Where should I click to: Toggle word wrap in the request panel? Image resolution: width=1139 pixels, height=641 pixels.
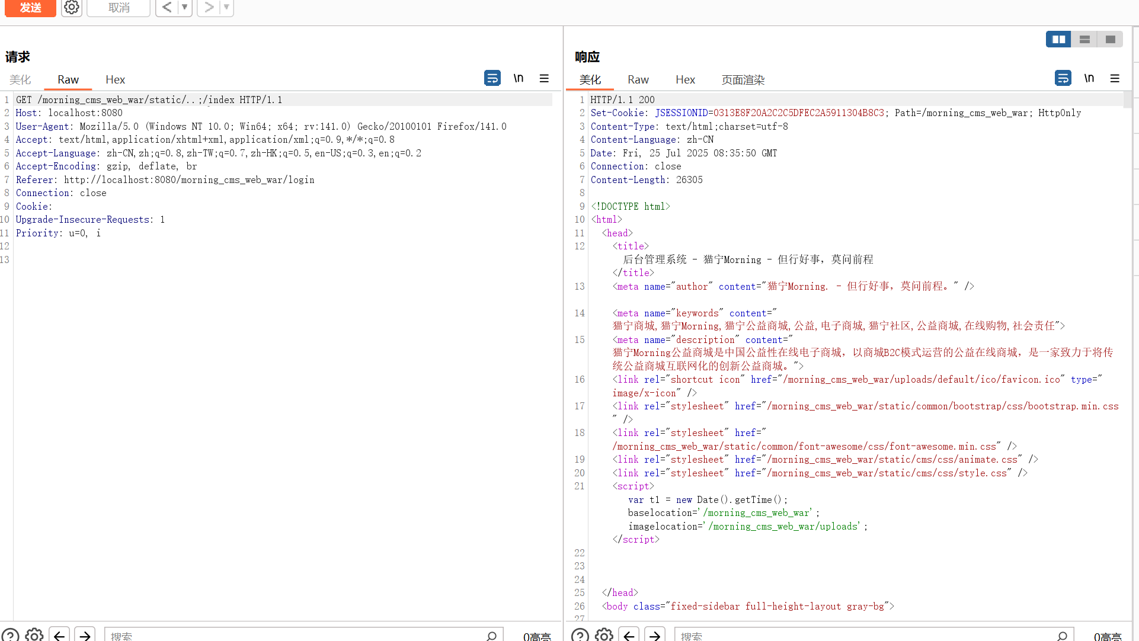click(x=492, y=78)
